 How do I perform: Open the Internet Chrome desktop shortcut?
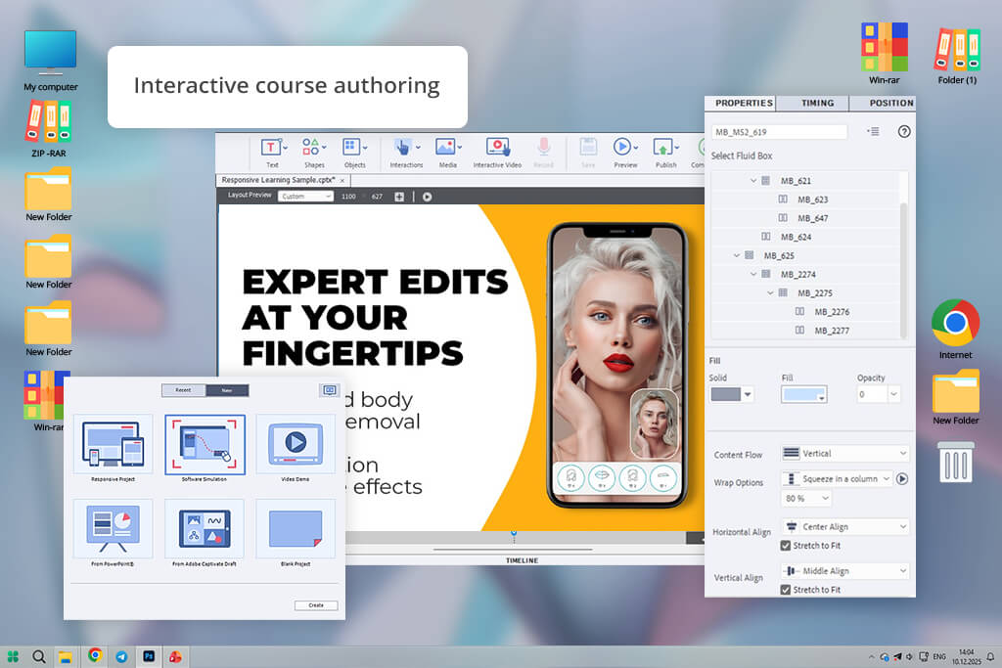(x=955, y=329)
